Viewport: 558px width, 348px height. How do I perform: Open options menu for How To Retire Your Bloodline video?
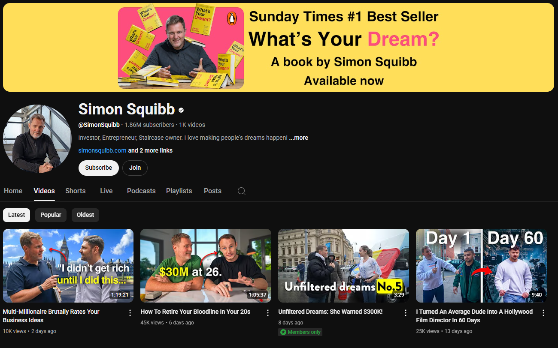pyautogui.click(x=268, y=313)
